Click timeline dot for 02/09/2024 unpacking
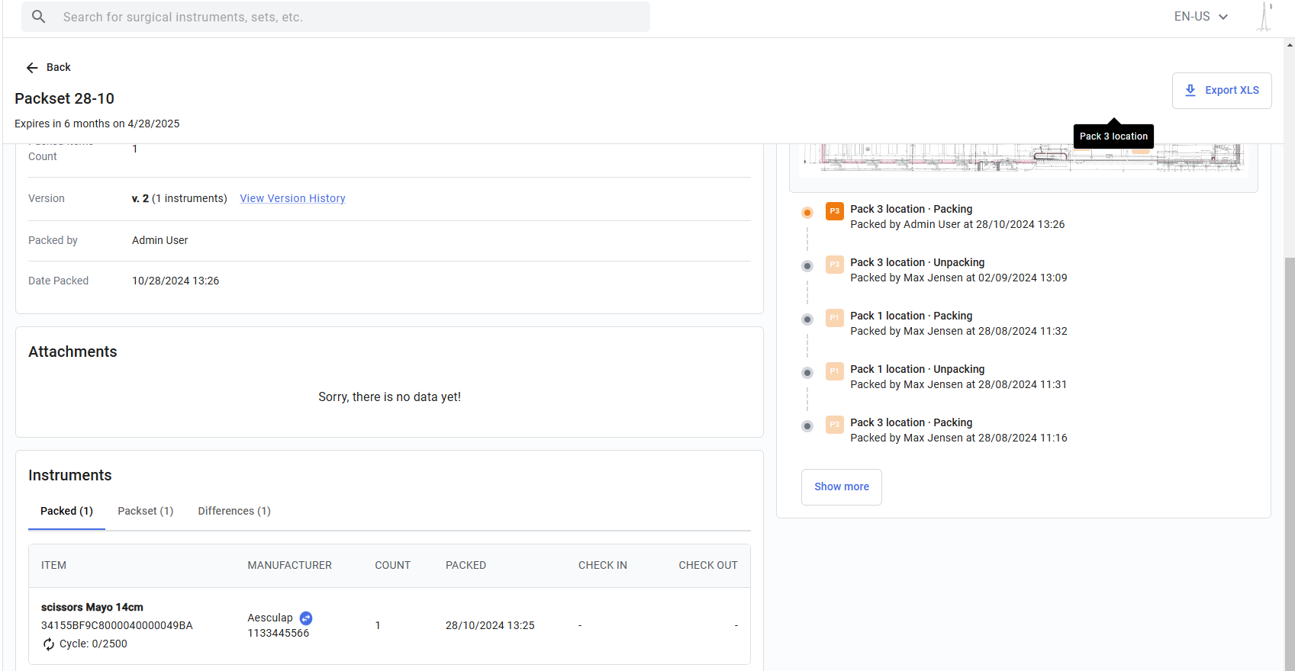 807,266
